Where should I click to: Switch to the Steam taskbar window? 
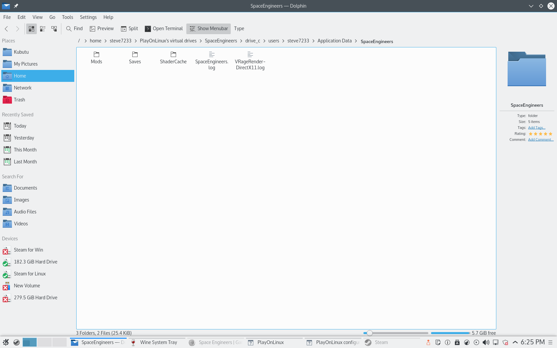click(x=391, y=342)
